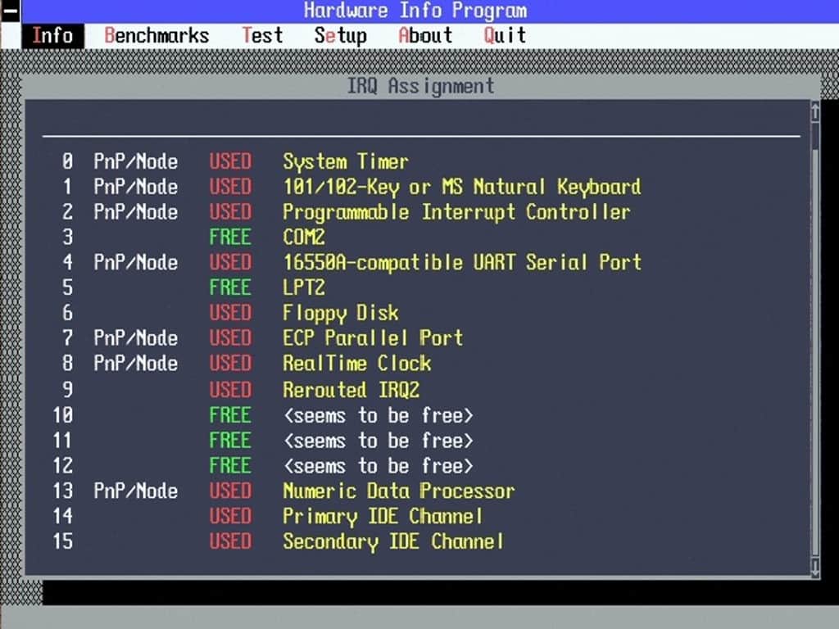Open the Benchmarks menu

(156, 36)
